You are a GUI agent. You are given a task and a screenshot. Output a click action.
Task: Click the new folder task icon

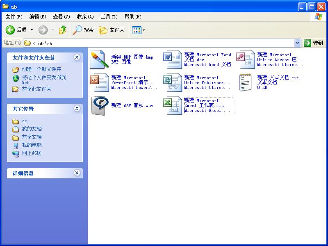[x=16, y=70]
